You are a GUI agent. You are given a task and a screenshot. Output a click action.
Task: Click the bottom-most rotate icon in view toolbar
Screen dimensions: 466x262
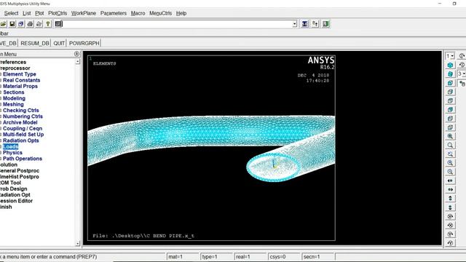[450, 242]
